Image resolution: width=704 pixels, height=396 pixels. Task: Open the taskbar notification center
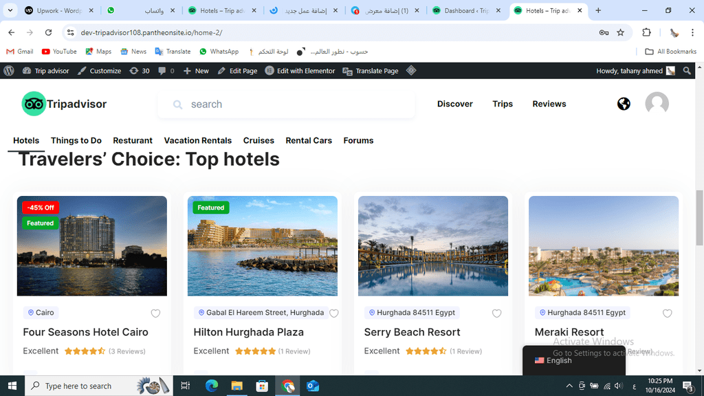[x=688, y=386]
